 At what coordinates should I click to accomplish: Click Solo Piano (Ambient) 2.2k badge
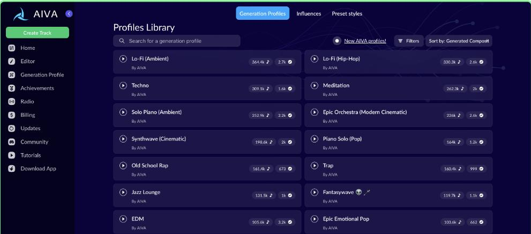285,116
